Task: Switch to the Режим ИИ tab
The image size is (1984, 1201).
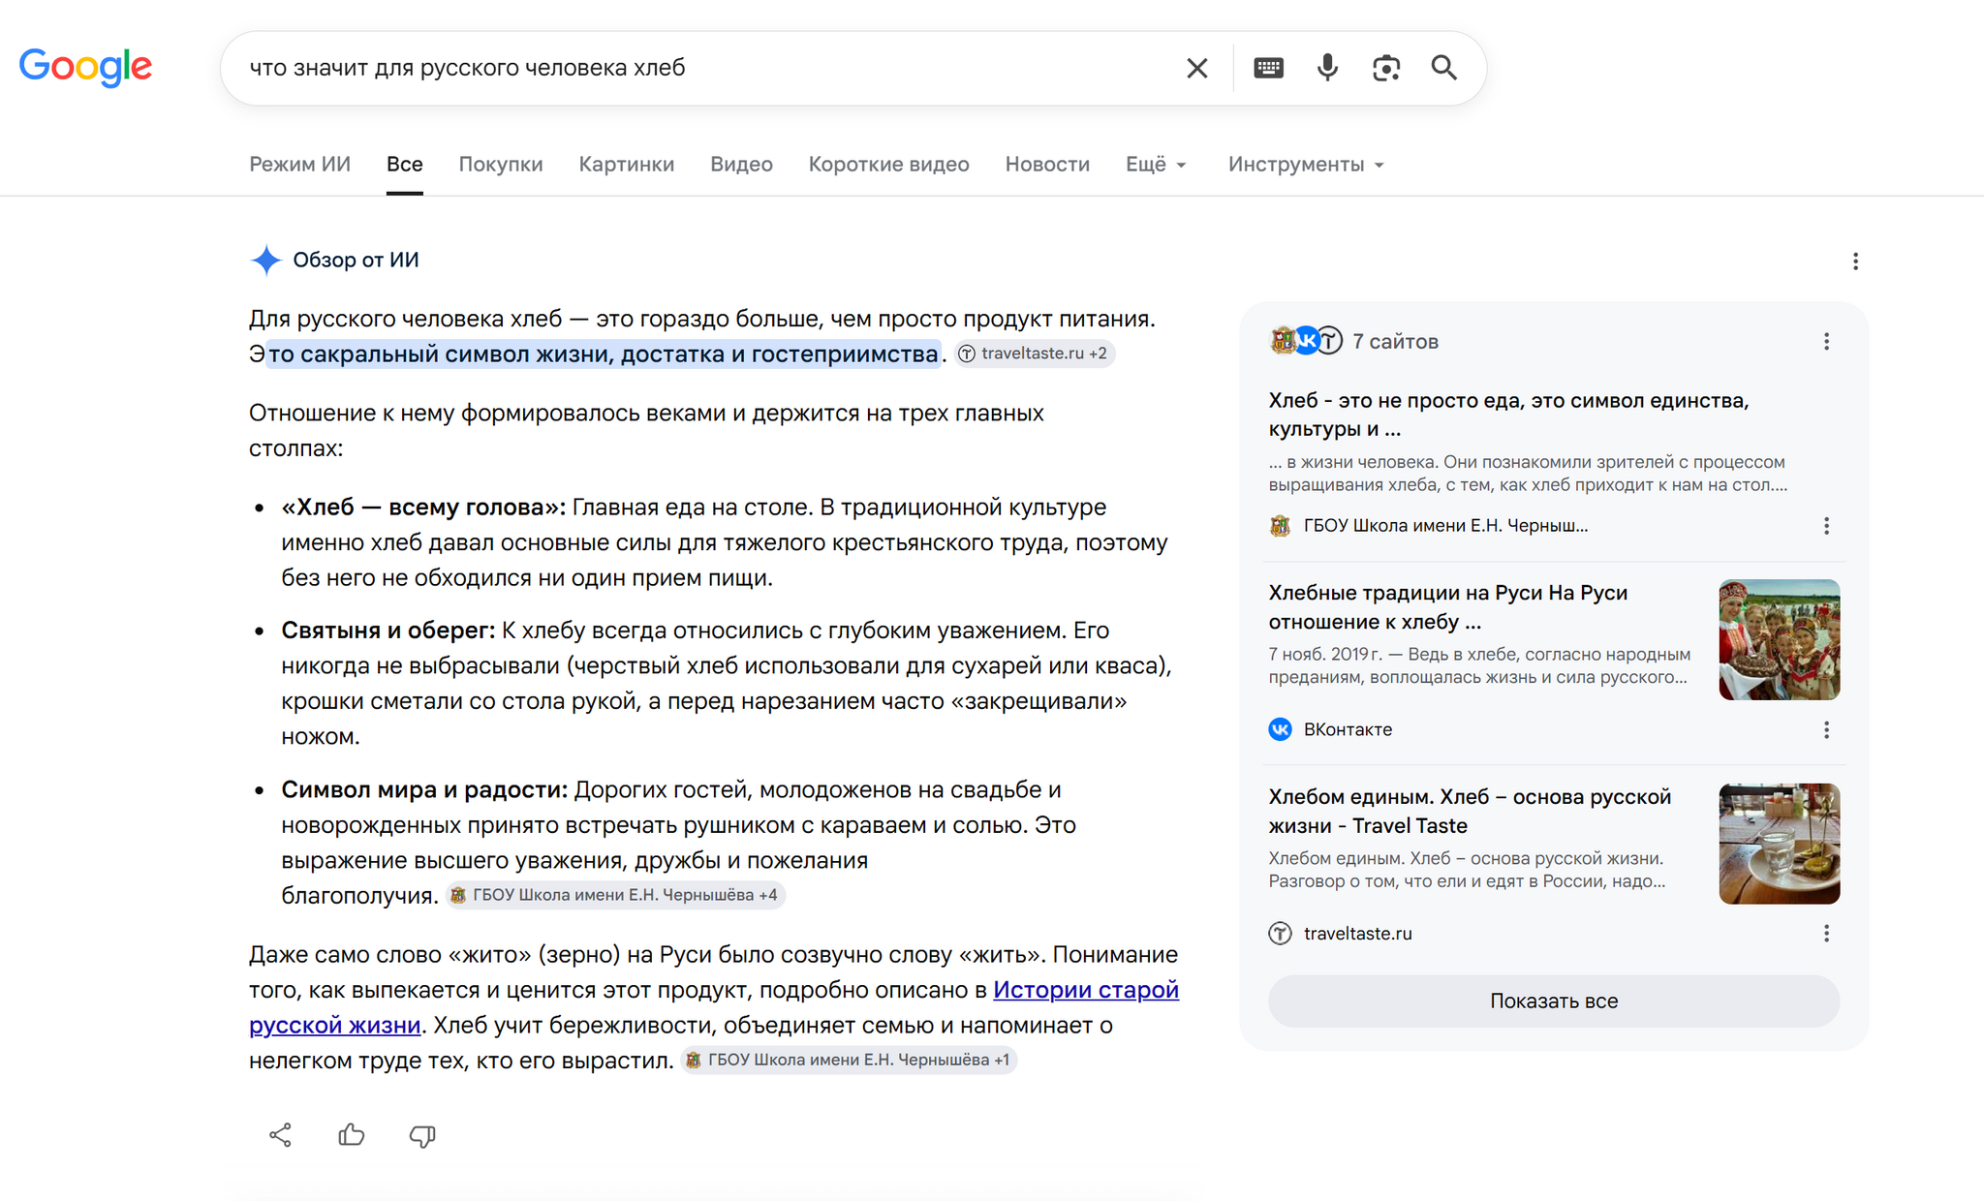Action: click(x=299, y=164)
